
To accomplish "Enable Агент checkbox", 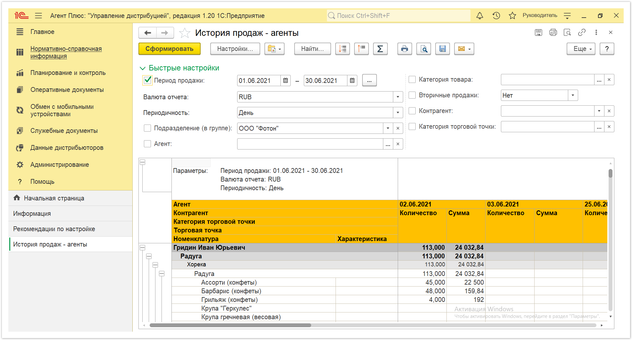I will (x=147, y=144).
